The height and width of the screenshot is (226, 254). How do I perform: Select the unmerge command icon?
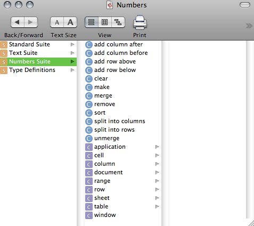click(x=89, y=139)
